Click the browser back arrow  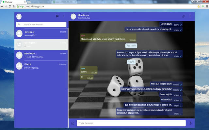click(2, 6)
